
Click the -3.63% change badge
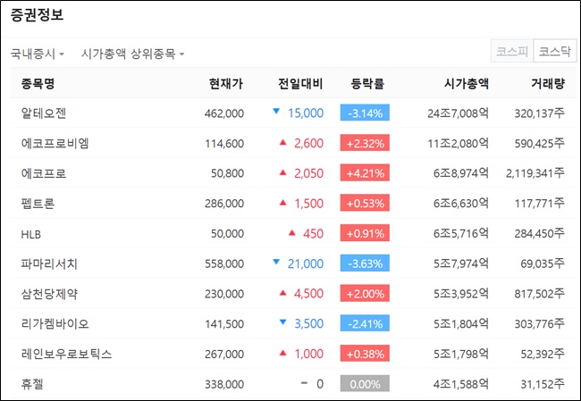[x=365, y=263]
